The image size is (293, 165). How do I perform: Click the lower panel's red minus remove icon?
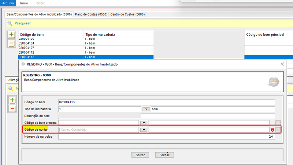(x=12, y=108)
